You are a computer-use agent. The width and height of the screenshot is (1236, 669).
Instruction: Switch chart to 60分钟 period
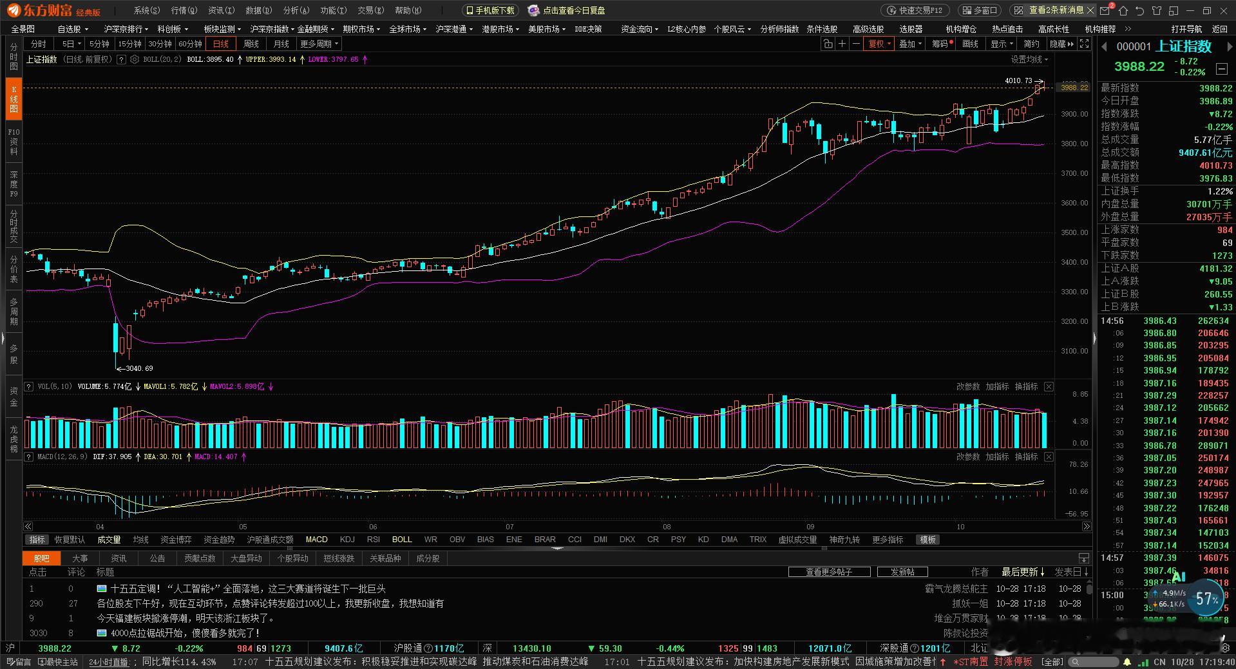(x=190, y=44)
